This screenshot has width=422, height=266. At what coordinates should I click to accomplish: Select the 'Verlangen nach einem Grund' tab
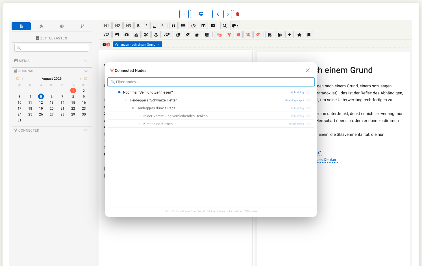tap(135, 45)
